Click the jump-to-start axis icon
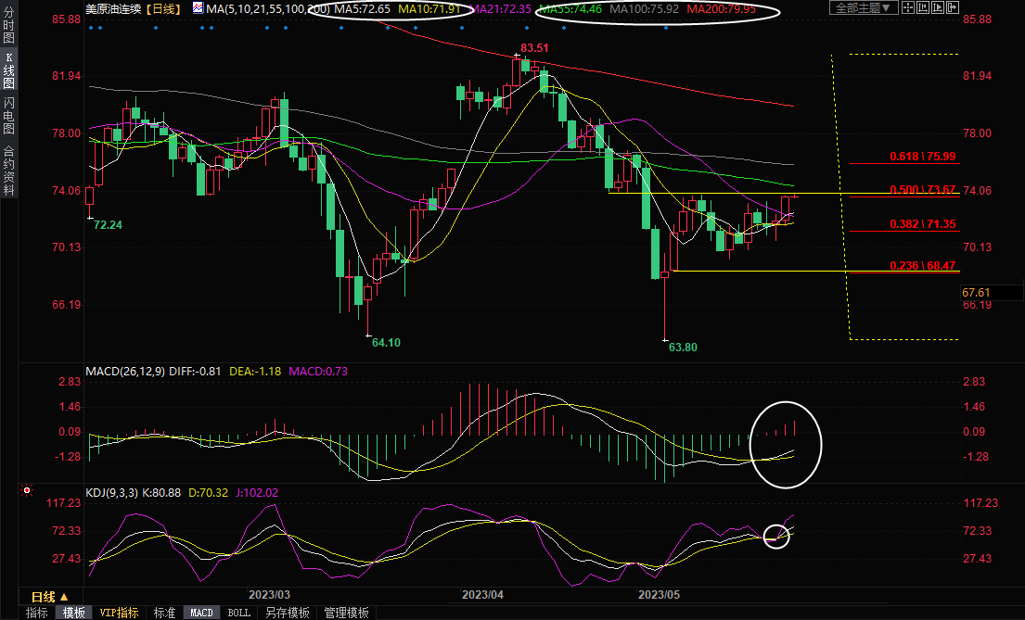 pyautogui.click(x=923, y=7)
